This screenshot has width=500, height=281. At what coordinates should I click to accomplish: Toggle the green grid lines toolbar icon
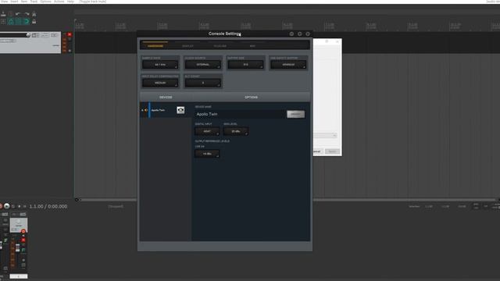[x=19, y=22]
